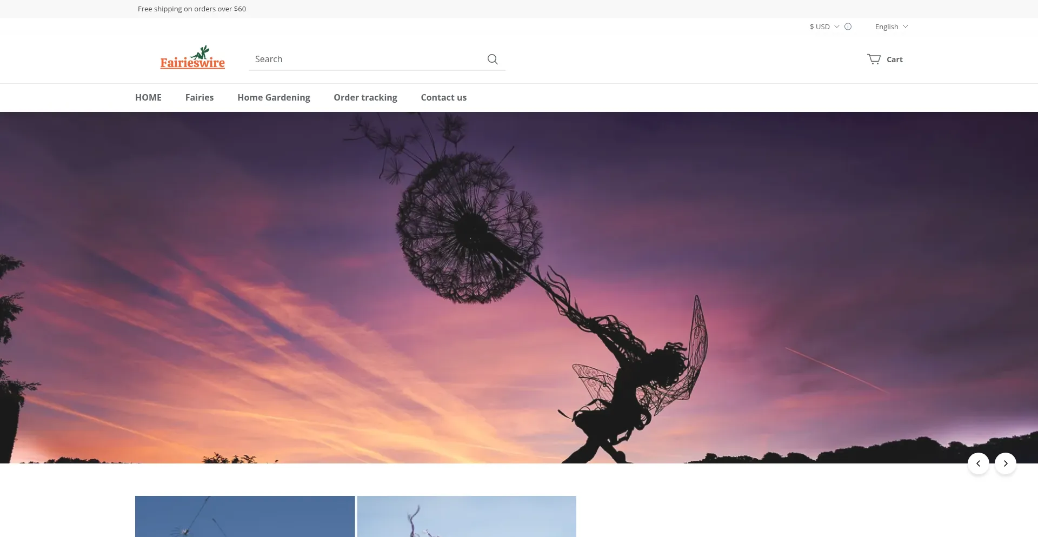Open the shopping cart icon
Image resolution: width=1038 pixels, height=537 pixels.
coord(874,59)
